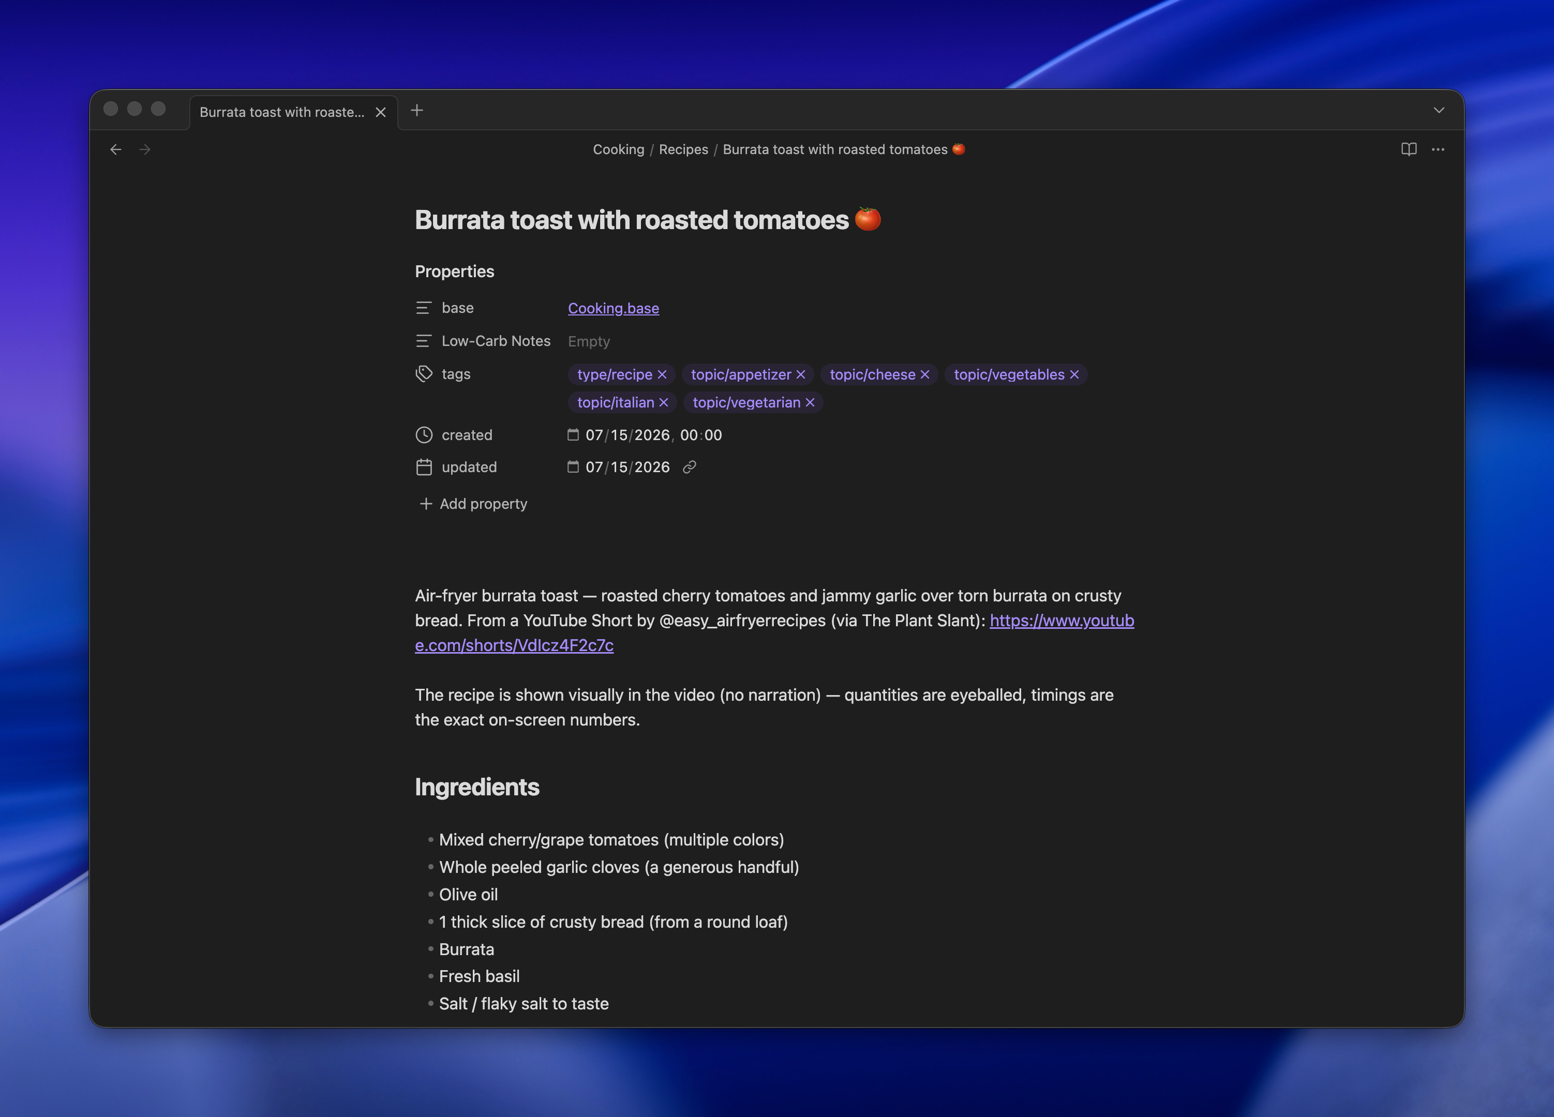1554x1117 pixels.
Task: Click paragraph starting 'Air-fryer burrata toast'
Action: tap(774, 621)
